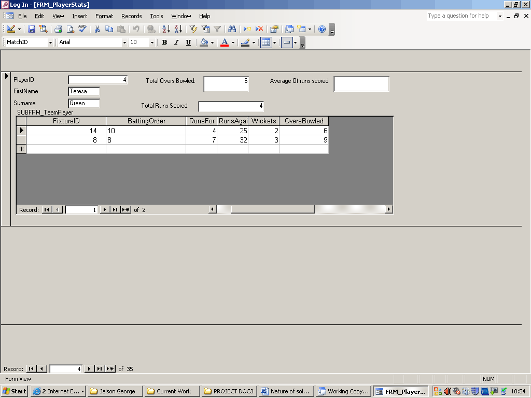Open Microsoft Access Help icon
This screenshot has height=398, width=531.
click(x=322, y=29)
